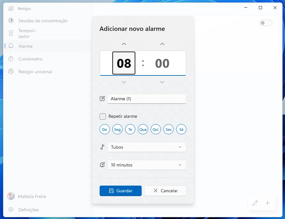Click the pencil edit alarms icon
Viewport: 285px width, 219px height.
pos(255,203)
